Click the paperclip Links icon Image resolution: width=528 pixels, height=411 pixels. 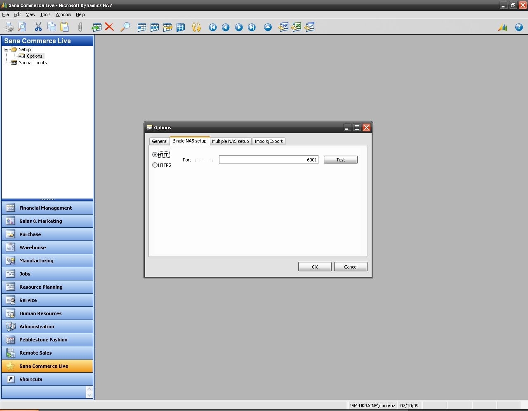coord(80,27)
